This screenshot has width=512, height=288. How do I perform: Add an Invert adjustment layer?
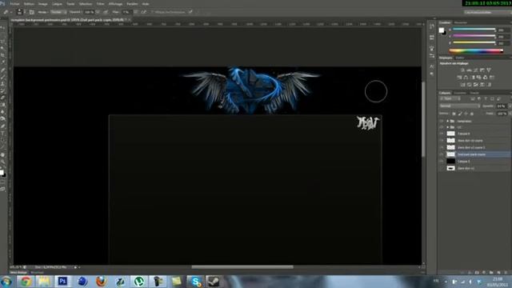(x=462, y=85)
